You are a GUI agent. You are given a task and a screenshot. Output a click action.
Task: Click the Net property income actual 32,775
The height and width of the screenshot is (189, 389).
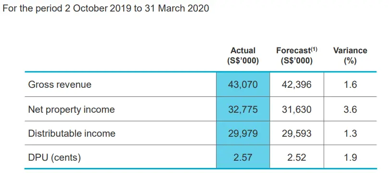coord(243,109)
